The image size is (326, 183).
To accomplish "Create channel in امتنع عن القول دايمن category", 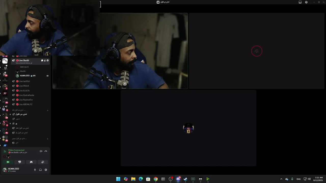I will click(x=48, y=139).
